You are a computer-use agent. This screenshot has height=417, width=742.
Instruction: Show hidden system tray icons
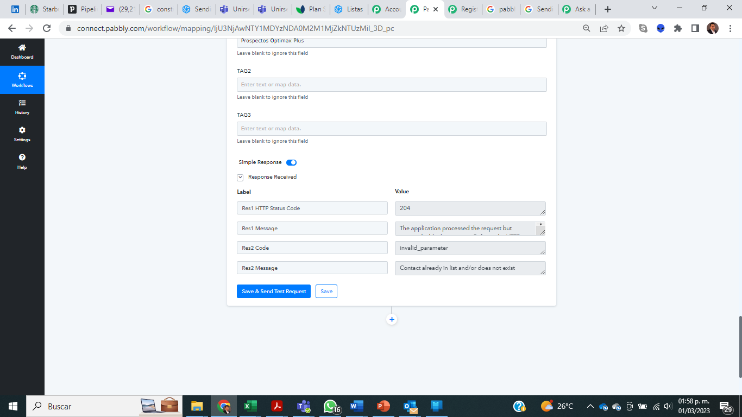(x=590, y=406)
